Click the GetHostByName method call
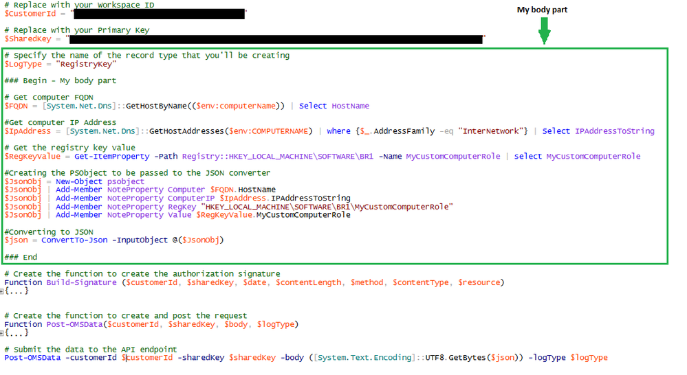 tap(156, 106)
